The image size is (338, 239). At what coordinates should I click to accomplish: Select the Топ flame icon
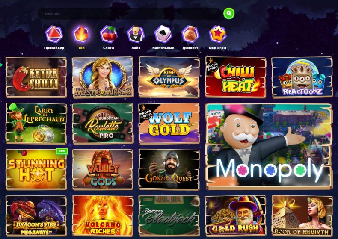81,34
